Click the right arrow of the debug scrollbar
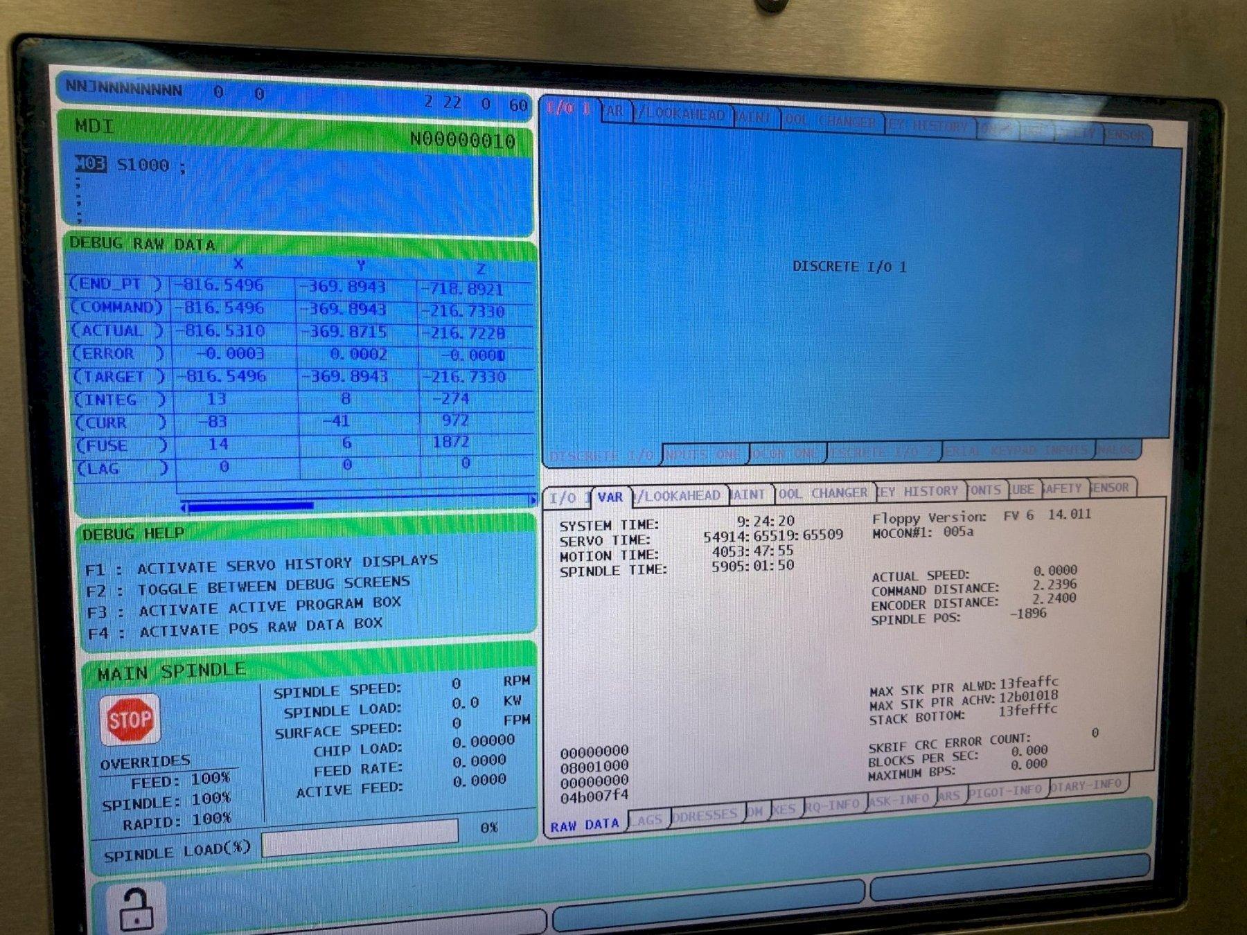The image size is (1247, 935). coord(532,499)
